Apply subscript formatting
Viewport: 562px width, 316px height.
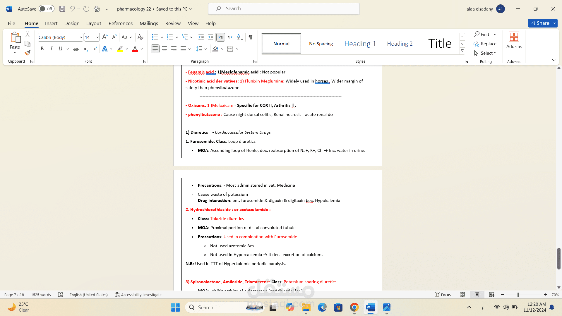85,49
